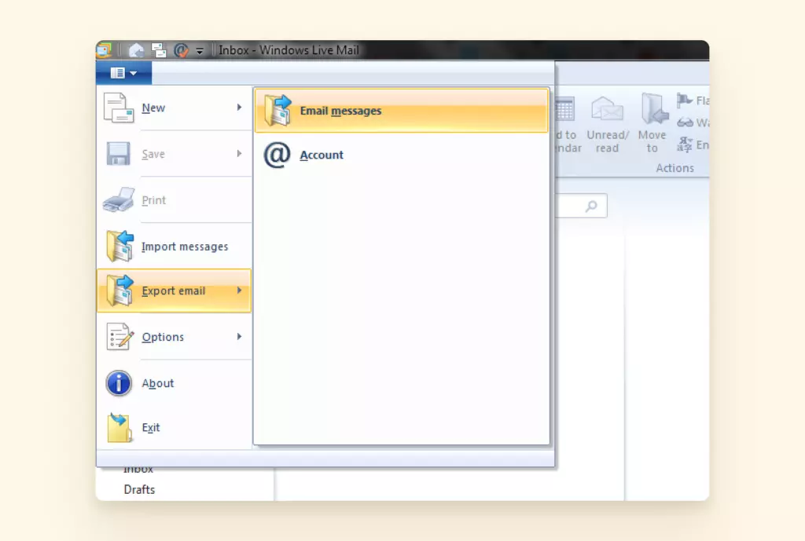The height and width of the screenshot is (541, 805).
Task: Click inside the message search field
Action: [581, 206]
